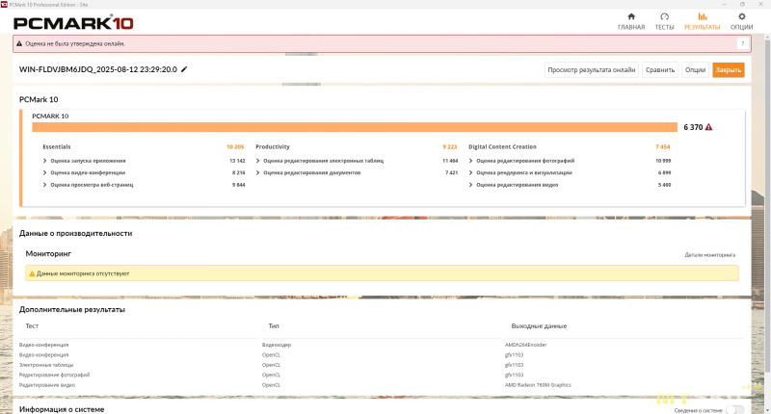
Task: Toggle the Сведения о системе switch
Action: (x=735, y=409)
